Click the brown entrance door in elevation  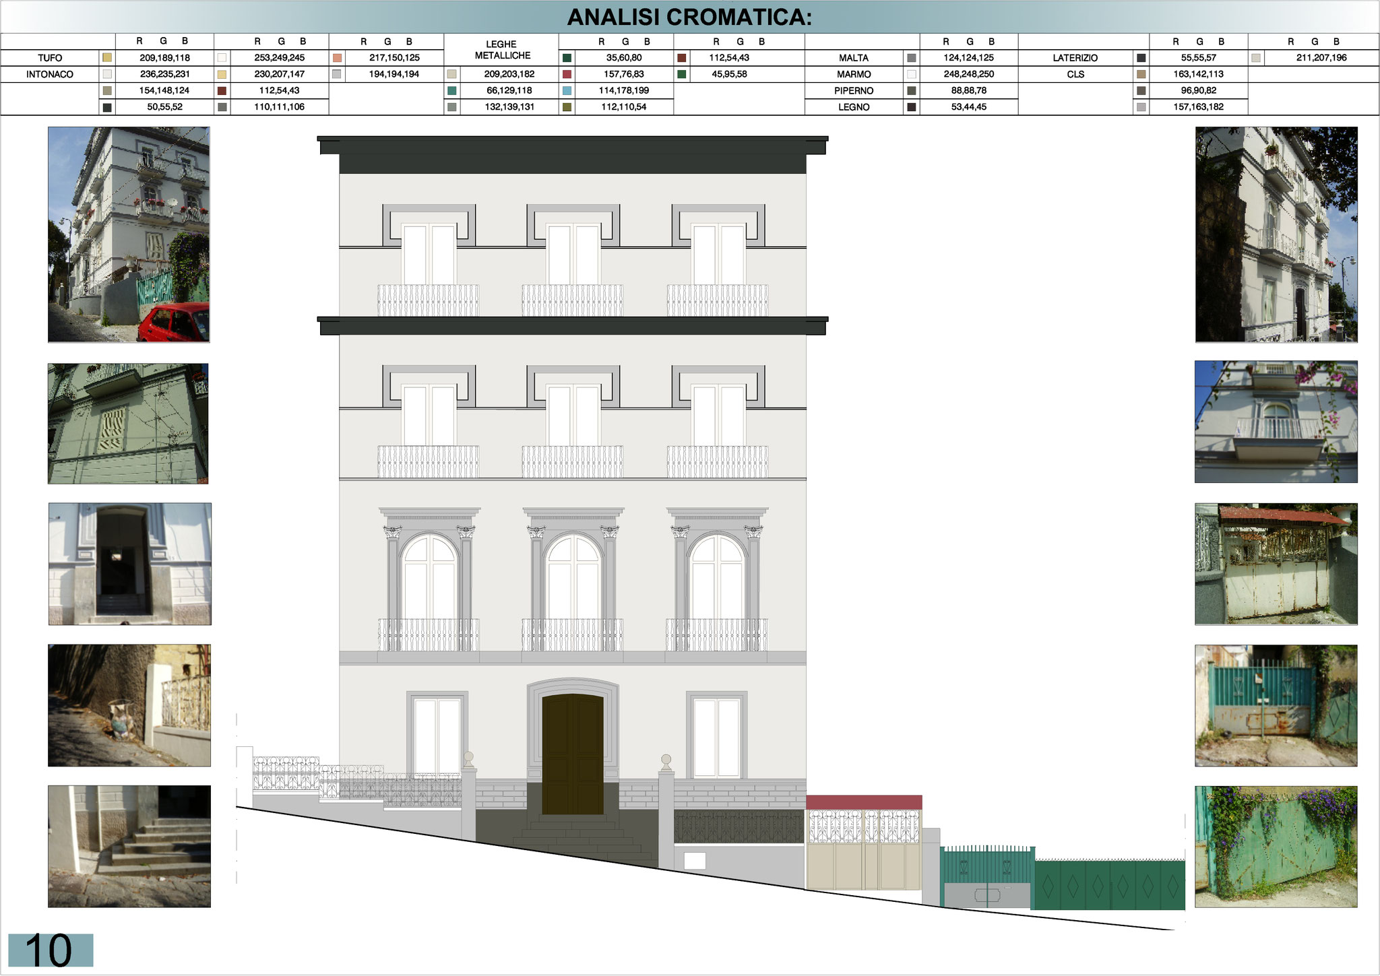point(572,753)
